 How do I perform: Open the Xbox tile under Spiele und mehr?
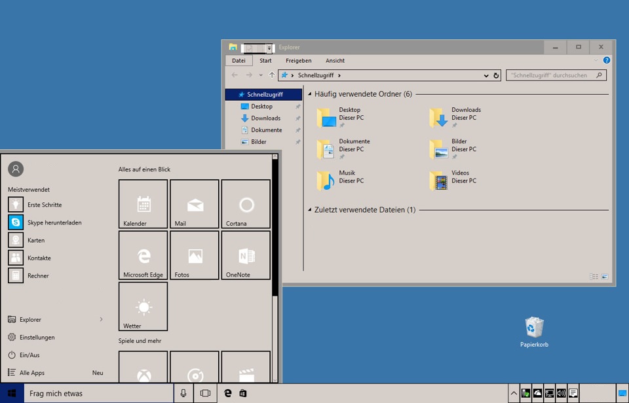[x=143, y=366]
